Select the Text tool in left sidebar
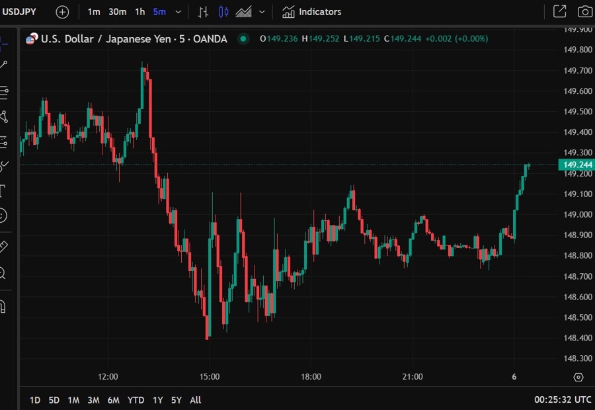 [x=3, y=191]
